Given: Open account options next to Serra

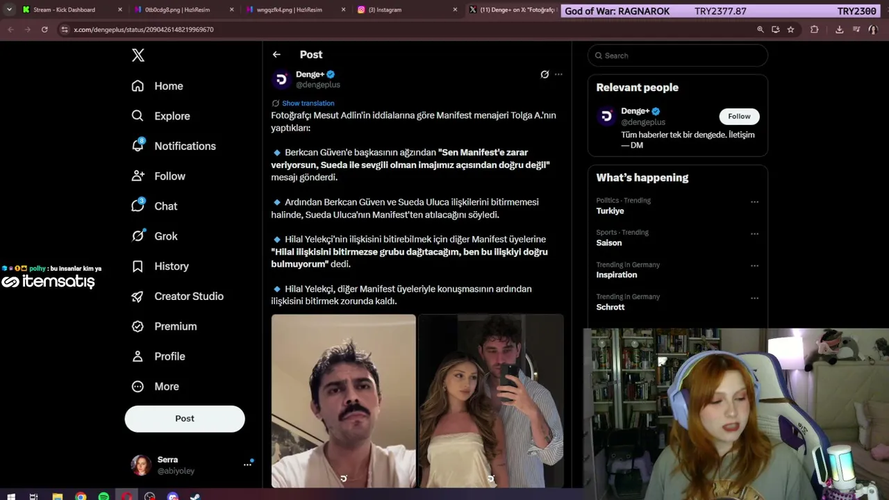Looking at the screenshot, I should [247, 465].
